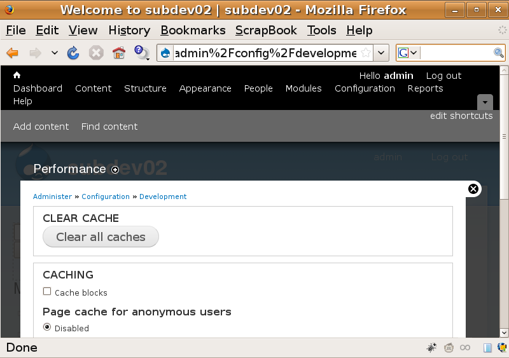This screenshot has height=358, width=509.
Task: Reload the page with the refresh icon
Action: pyautogui.click(x=73, y=53)
